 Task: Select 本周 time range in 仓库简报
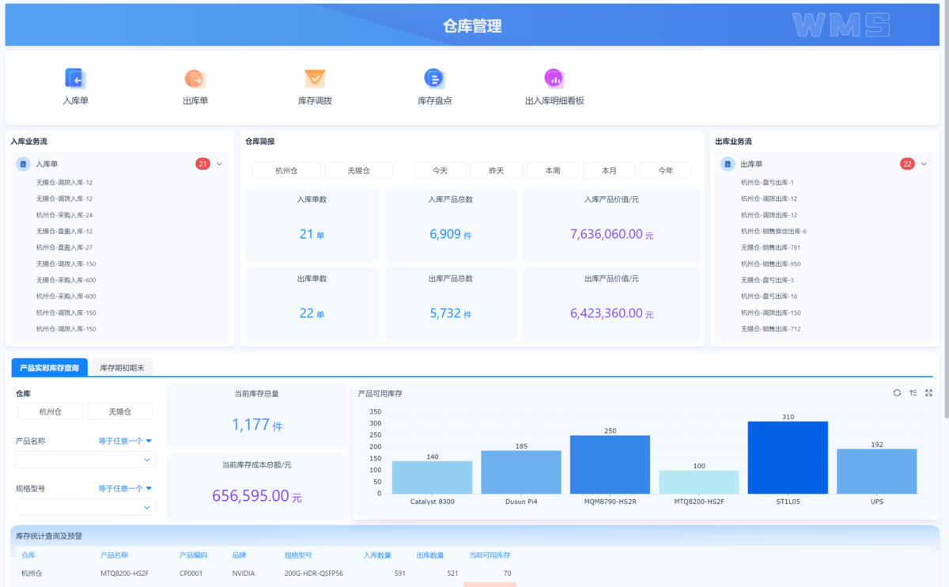pyautogui.click(x=553, y=170)
